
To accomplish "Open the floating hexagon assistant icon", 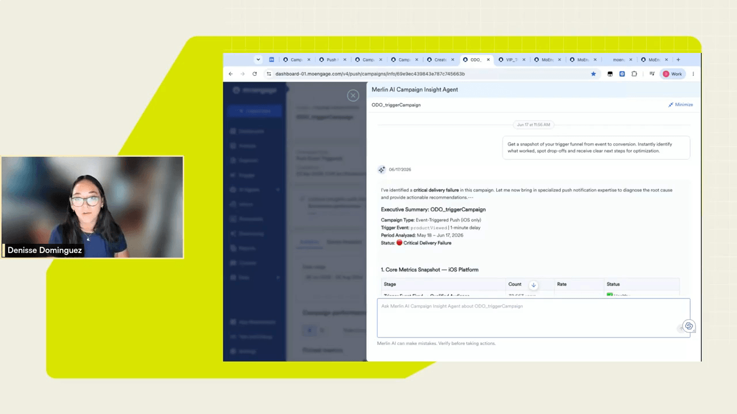I will [x=689, y=326].
